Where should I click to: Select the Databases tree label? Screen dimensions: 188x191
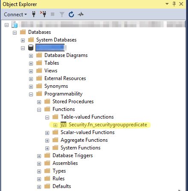[x=39, y=32]
